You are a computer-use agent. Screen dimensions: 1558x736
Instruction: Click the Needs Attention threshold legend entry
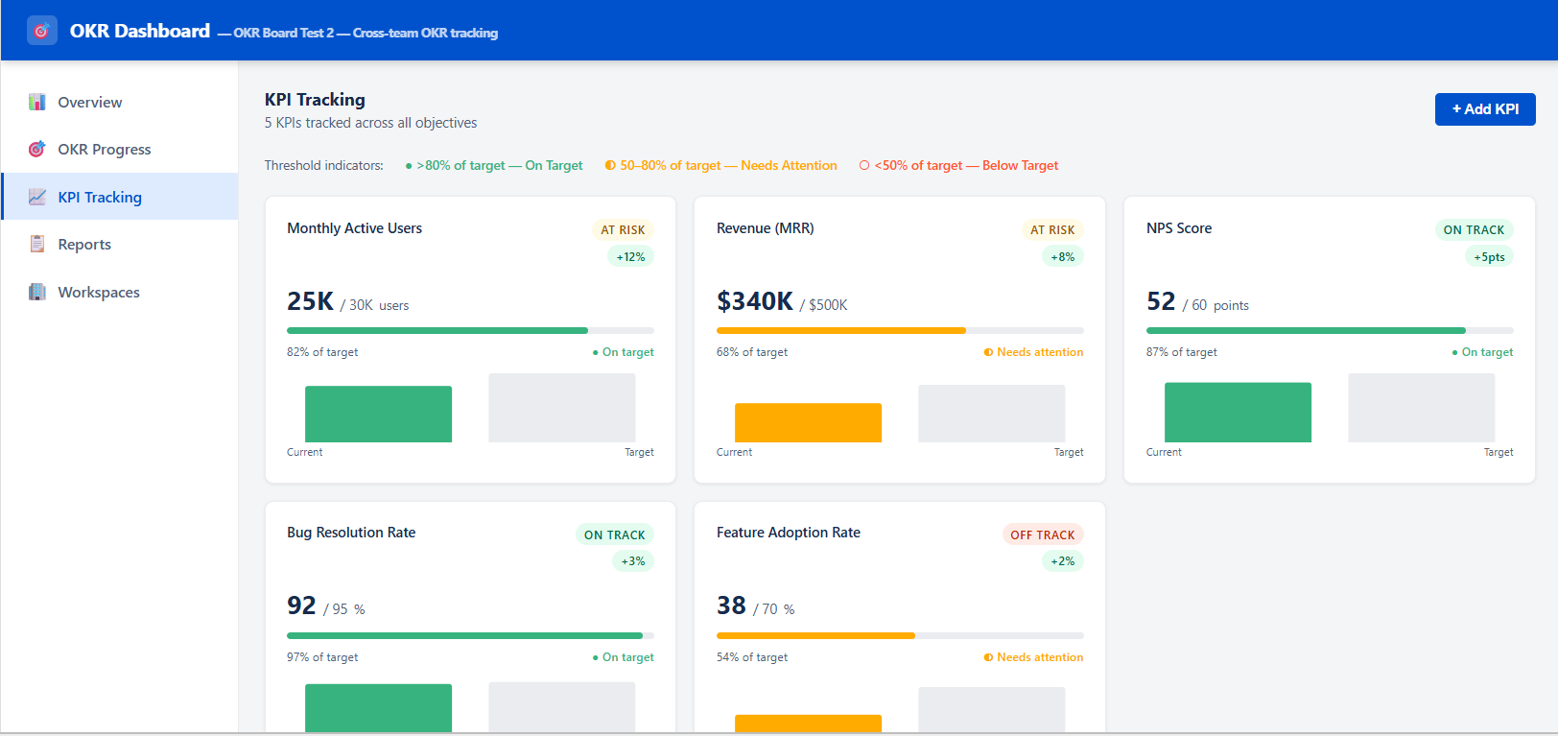pyautogui.click(x=720, y=165)
